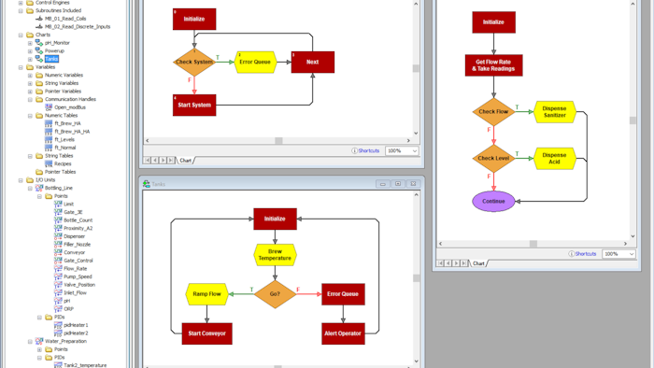Select the Tanks chart in the tree
654x368 pixels.
51,59
